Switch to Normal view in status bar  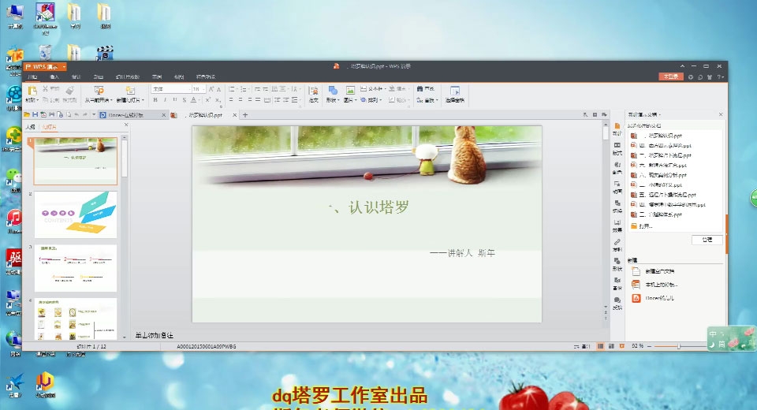point(601,346)
